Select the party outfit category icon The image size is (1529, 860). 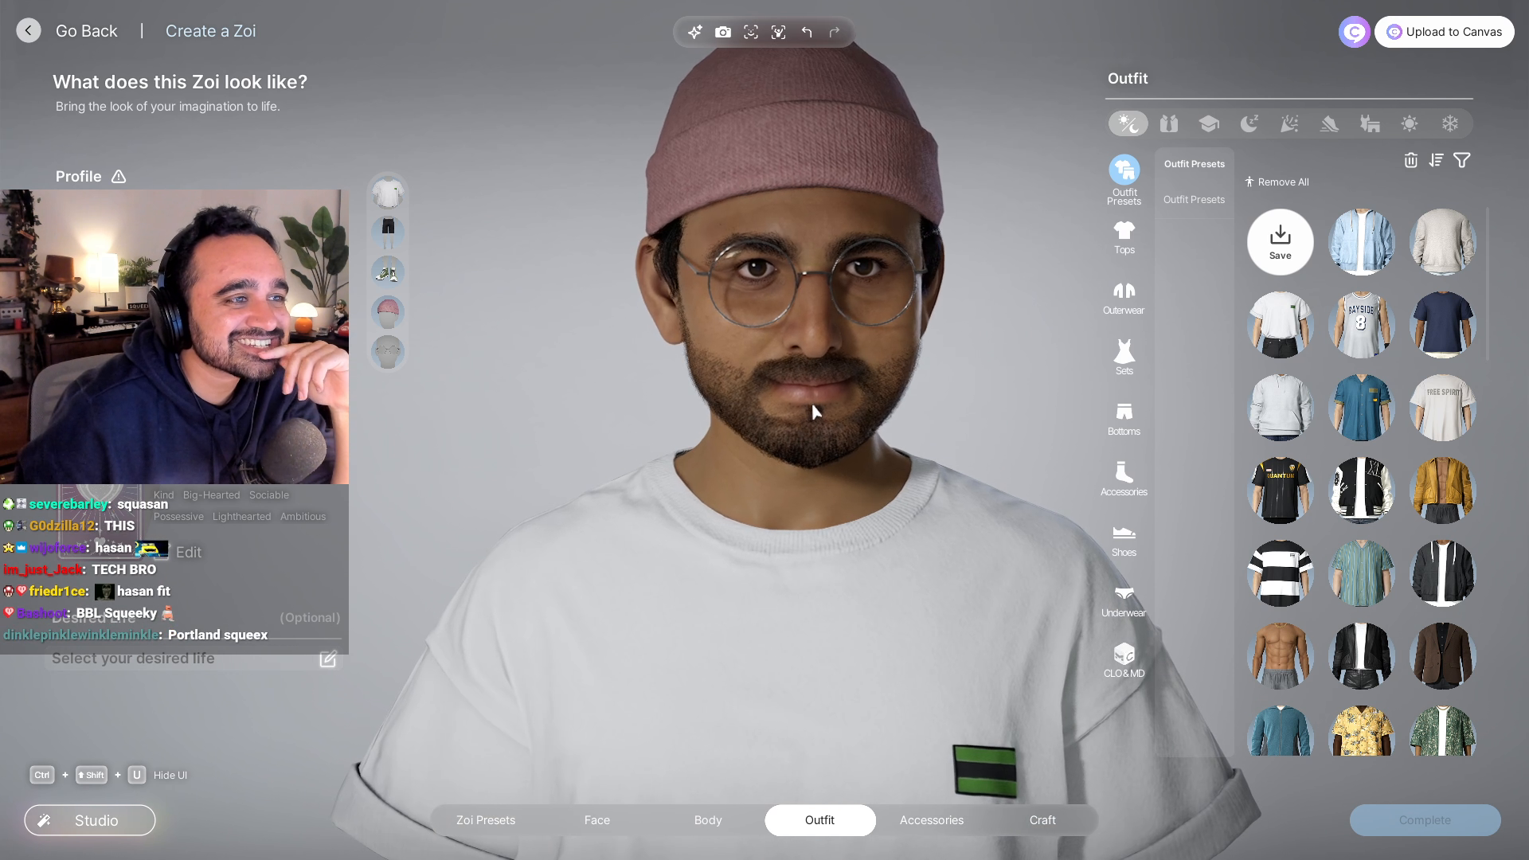(1289, 123)
